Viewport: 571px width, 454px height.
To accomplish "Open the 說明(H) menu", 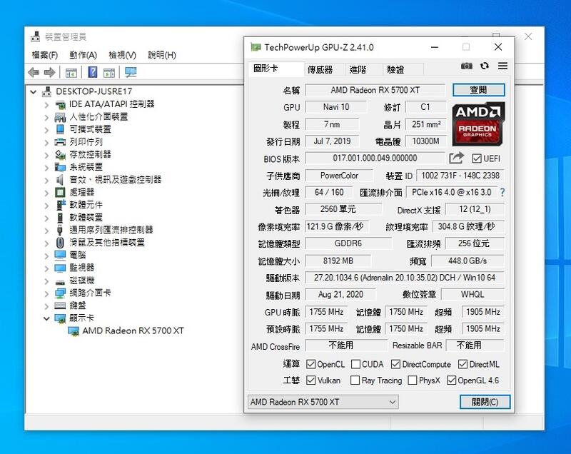I will [162, 55].
